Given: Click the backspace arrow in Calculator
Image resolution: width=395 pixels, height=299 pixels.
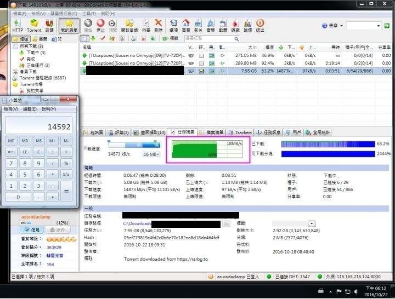Looking at the screenshot, I should pyautogui.click(x=11, y=152).
